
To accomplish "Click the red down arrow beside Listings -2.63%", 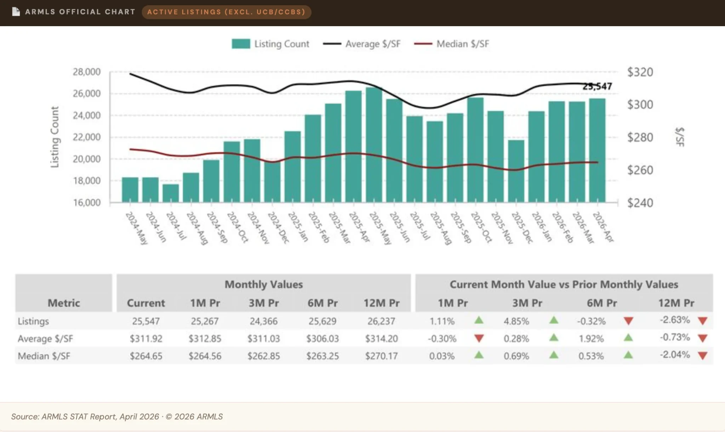I will 703,321.
